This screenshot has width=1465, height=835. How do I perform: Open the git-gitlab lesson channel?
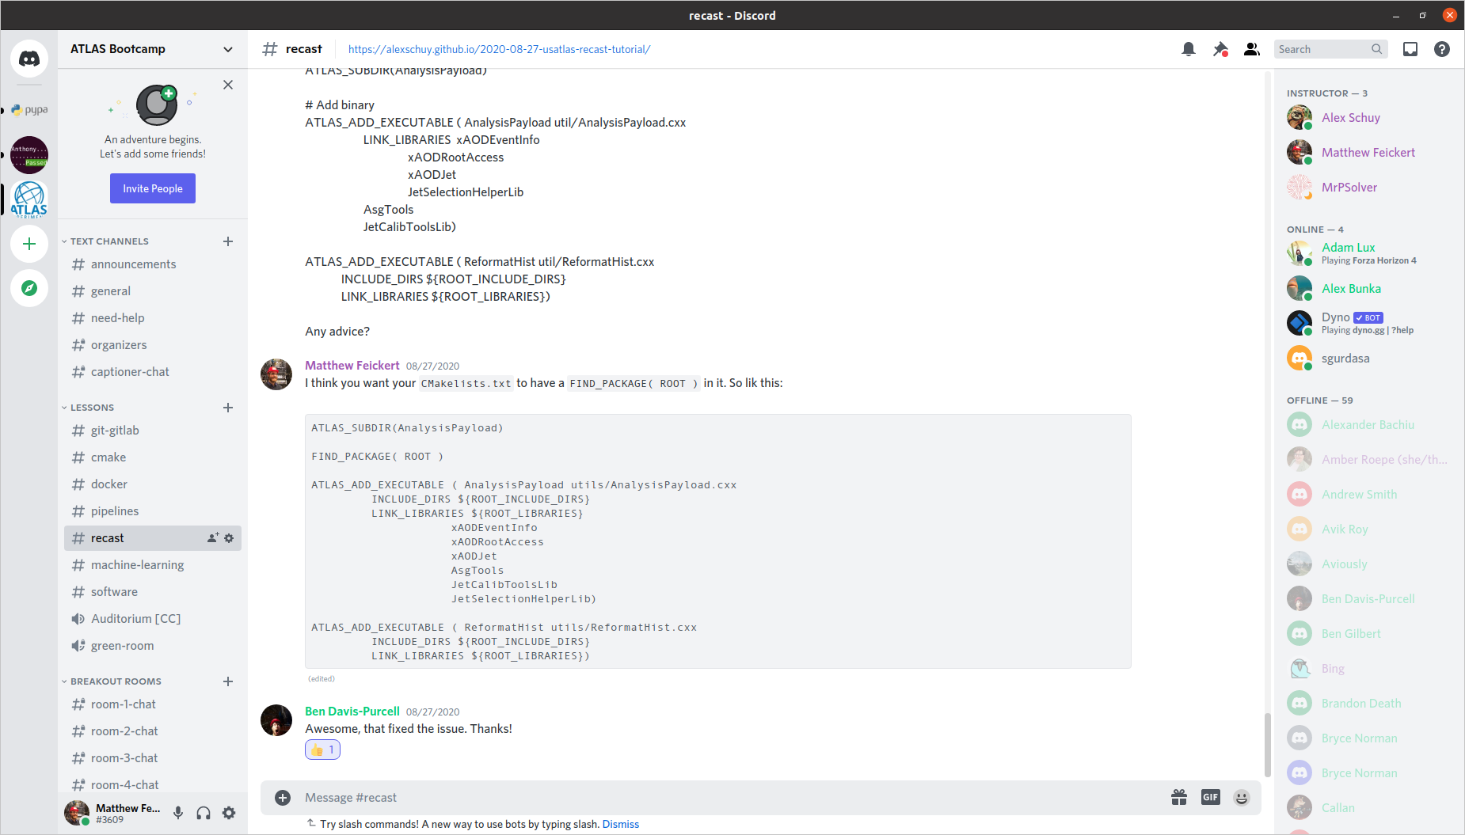coord(153,431)
